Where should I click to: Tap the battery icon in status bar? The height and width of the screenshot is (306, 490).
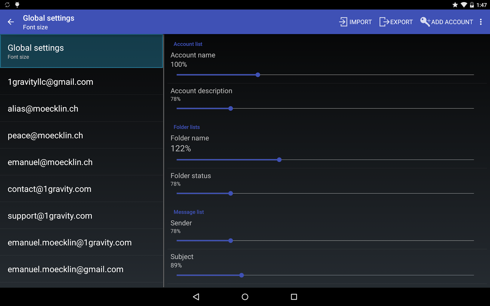click(x=472, y=5)
